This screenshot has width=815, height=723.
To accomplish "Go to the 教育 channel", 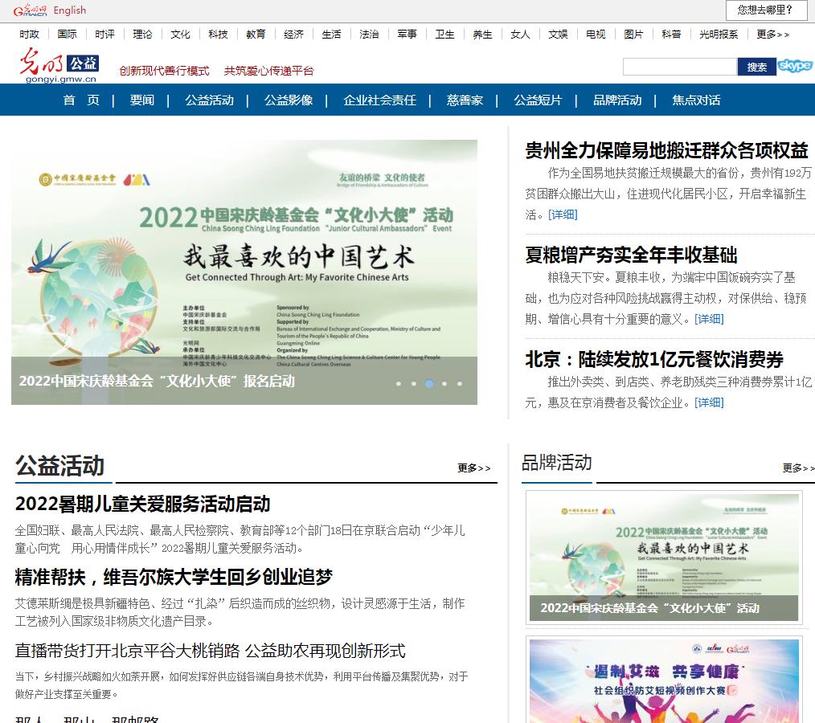I will click(x=256, y=35).
